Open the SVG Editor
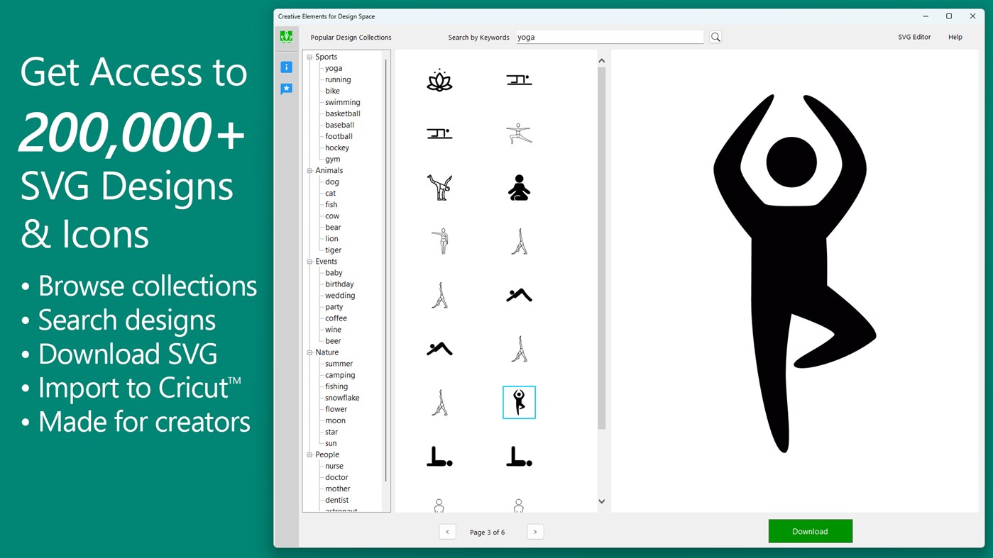 pos(914,37)
